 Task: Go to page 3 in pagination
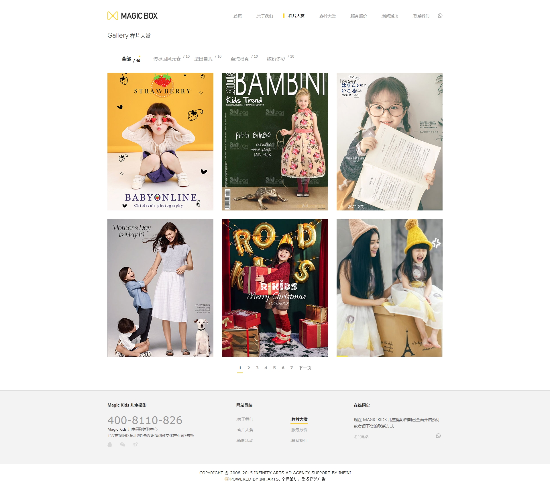click(x=257, y=368)
